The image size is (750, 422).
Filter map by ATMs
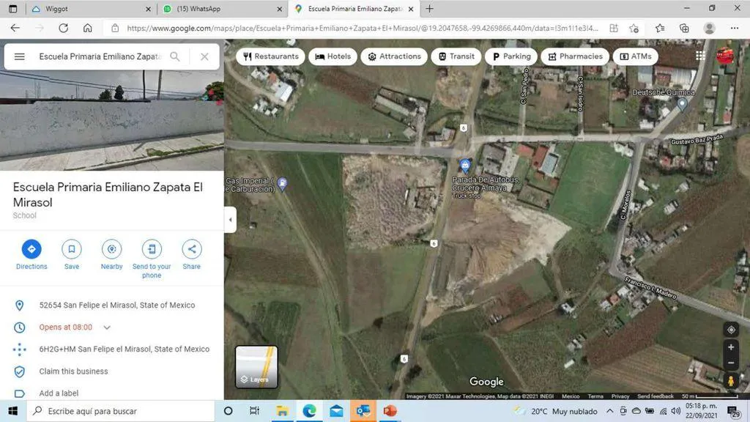click(635, 56)
